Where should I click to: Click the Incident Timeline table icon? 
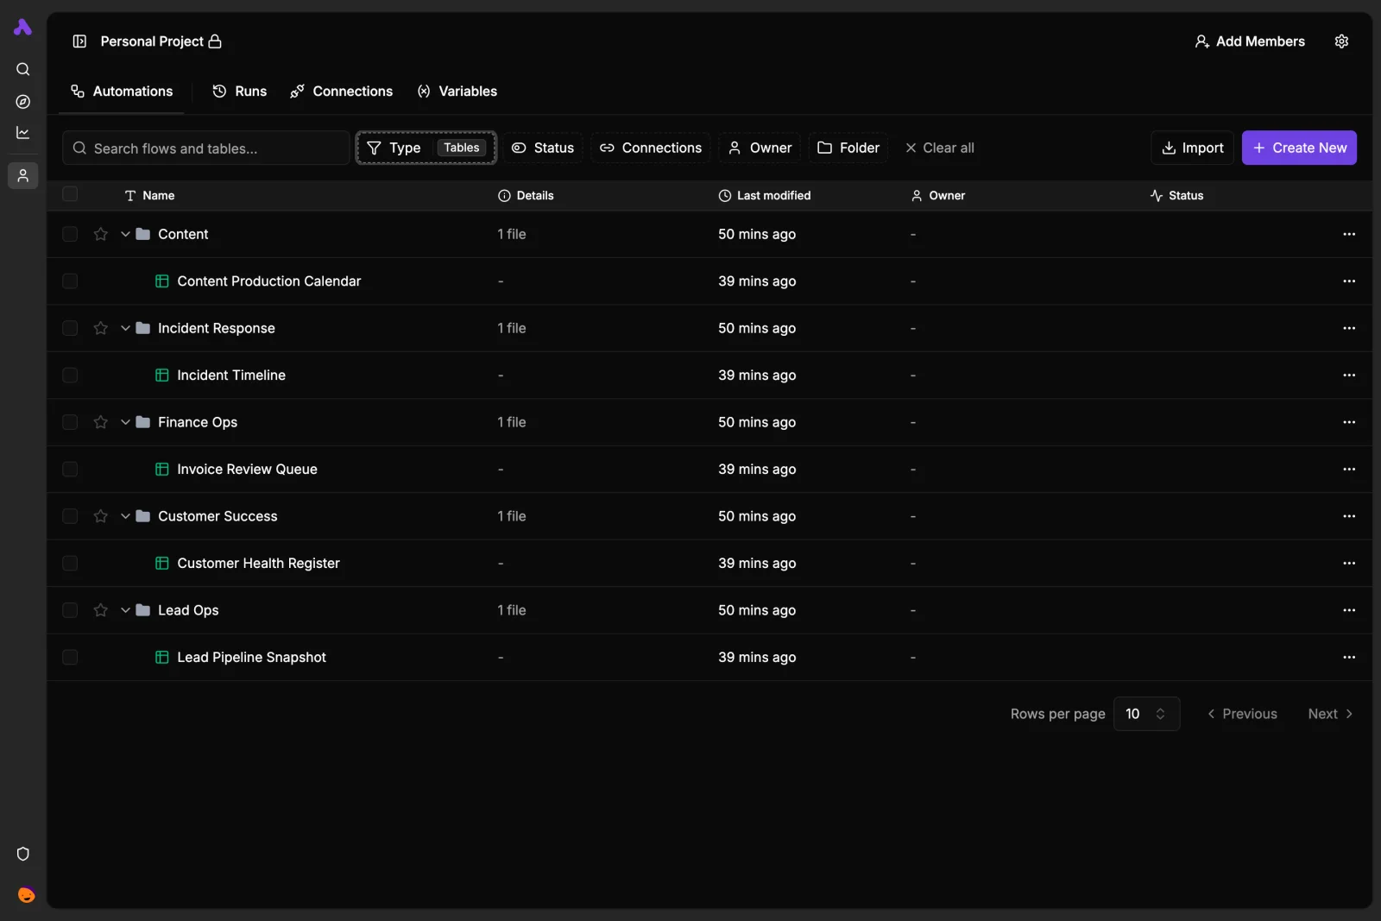161,375
